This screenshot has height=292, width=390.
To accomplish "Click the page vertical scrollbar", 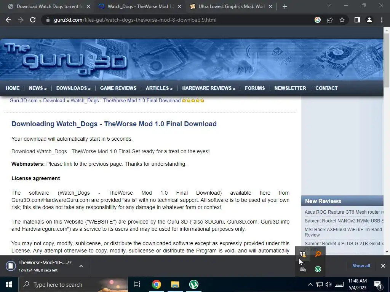I will point(387,60).
